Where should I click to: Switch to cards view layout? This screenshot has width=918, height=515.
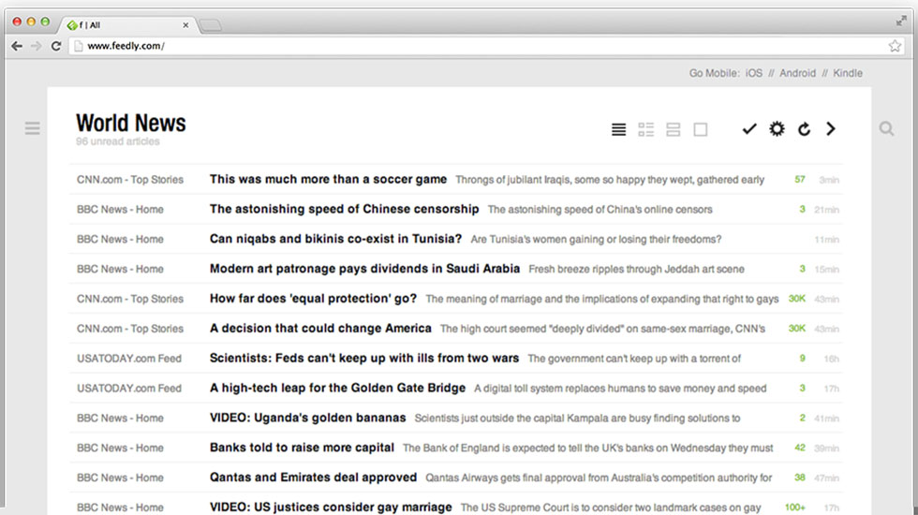tap(673, 129)
